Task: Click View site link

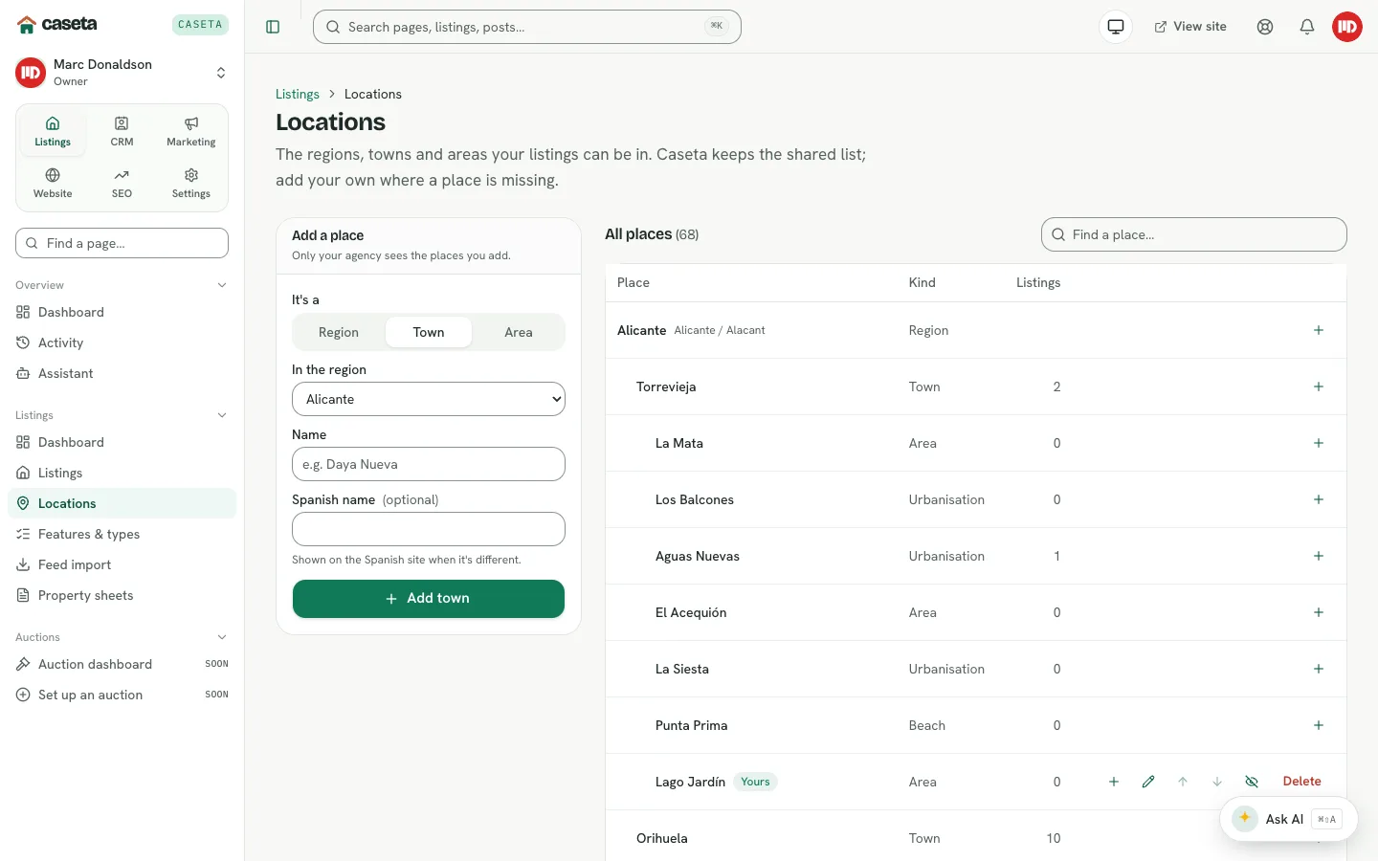Action: (1190, 27)
